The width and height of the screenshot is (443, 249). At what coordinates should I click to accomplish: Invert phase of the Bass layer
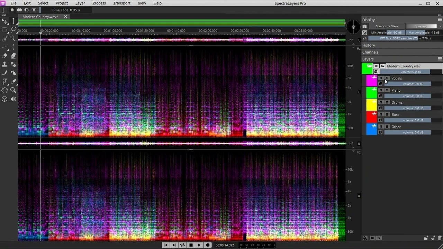pos(380,120)
